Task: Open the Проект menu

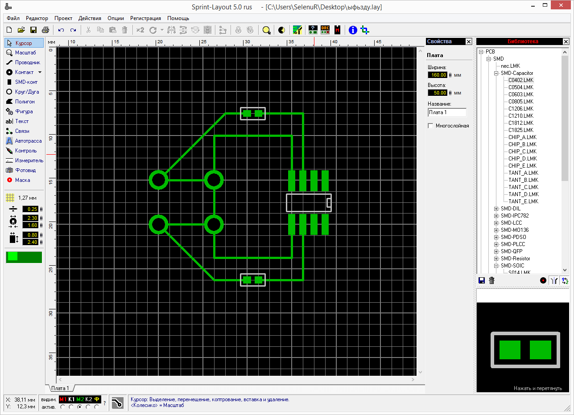Action: pos(63,18)
